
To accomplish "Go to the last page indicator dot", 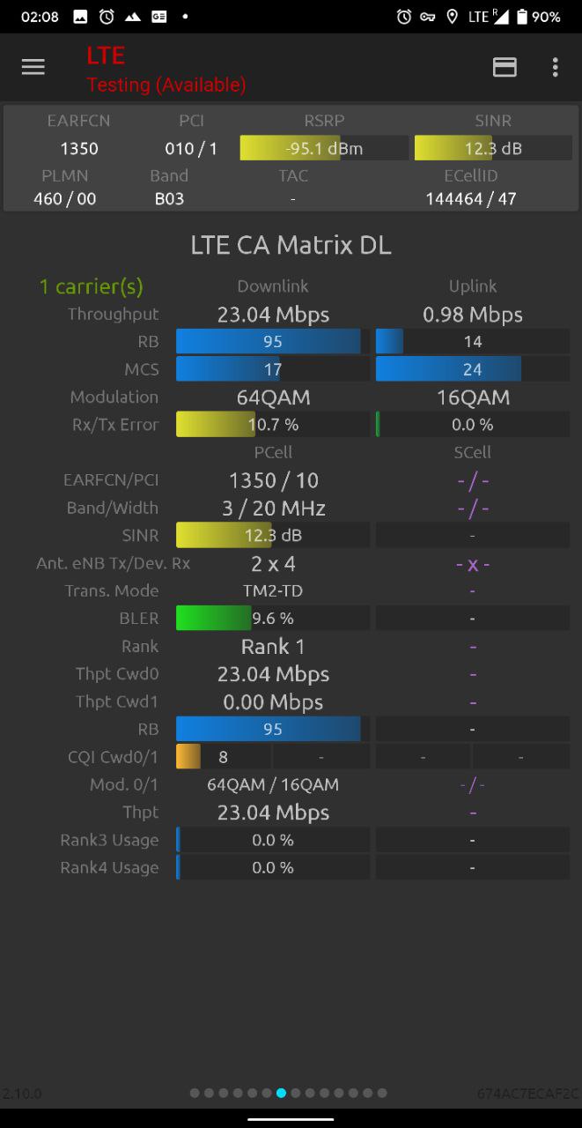I will click(382, 1093).
